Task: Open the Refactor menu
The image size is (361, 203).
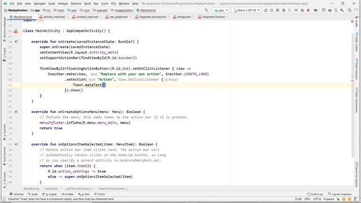Action: 76,3
